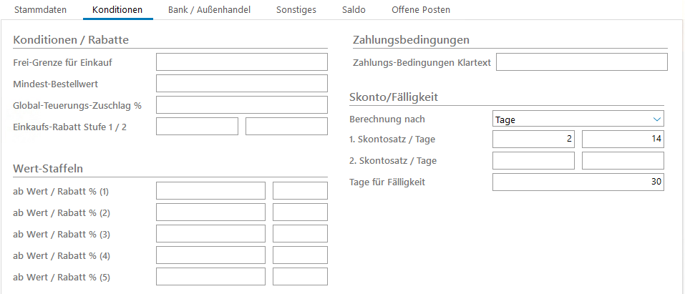Click the Zahlungs-Bedingungen Klartext field
Image resolution: width=685 pixels, height=294 pixels.
581,62
